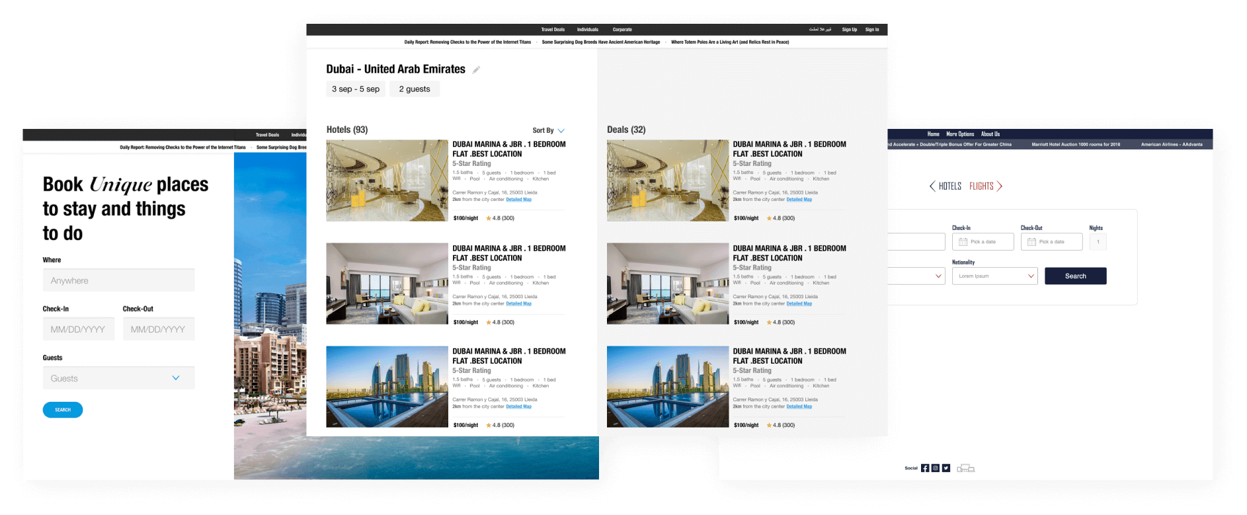1247x515 pixels.
Task: Open Travel Deals in the results page menu
Action: [x=553, y=30]
